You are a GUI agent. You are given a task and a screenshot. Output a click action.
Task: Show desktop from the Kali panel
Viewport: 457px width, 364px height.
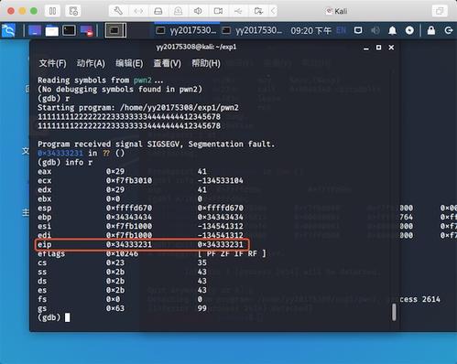[35, 30]
